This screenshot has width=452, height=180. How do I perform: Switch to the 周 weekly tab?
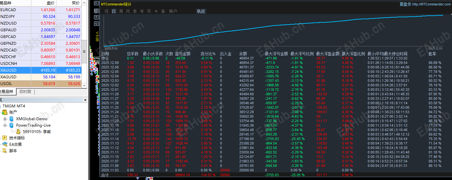pos(121,11)
